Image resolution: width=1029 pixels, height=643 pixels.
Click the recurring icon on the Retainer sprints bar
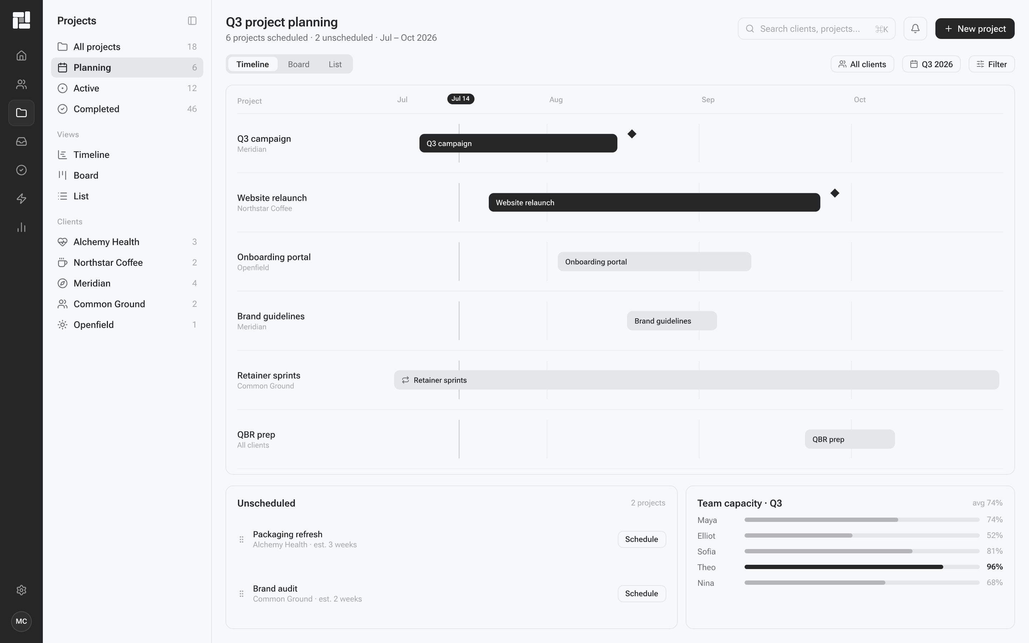405,380
